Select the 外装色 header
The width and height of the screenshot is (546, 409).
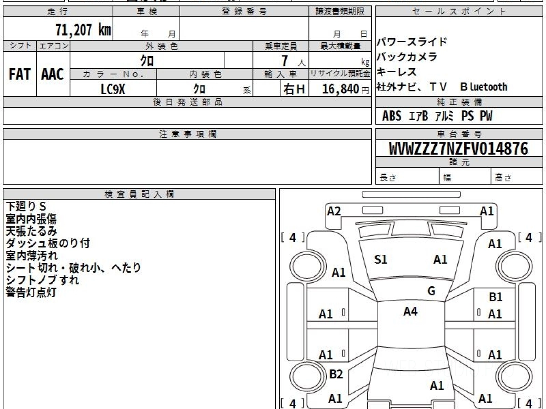pyautogui.click(x=162, y=46)
